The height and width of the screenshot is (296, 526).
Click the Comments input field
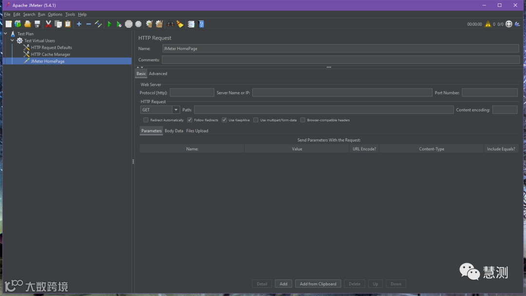point(341,60)
